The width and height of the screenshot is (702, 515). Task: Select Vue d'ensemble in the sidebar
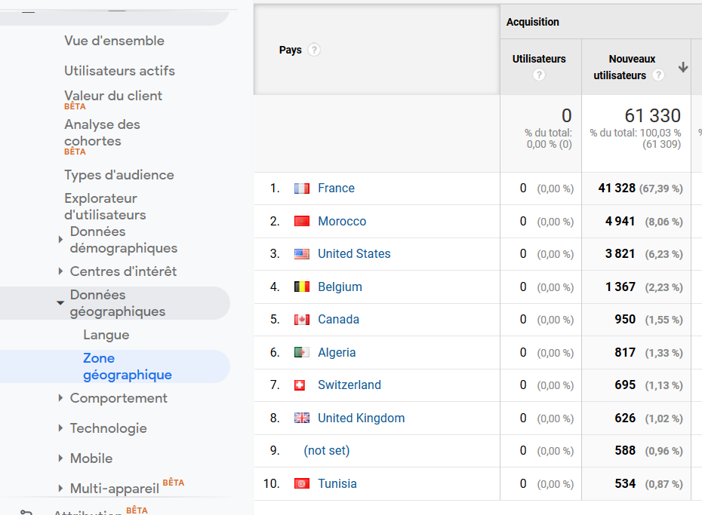114,41
